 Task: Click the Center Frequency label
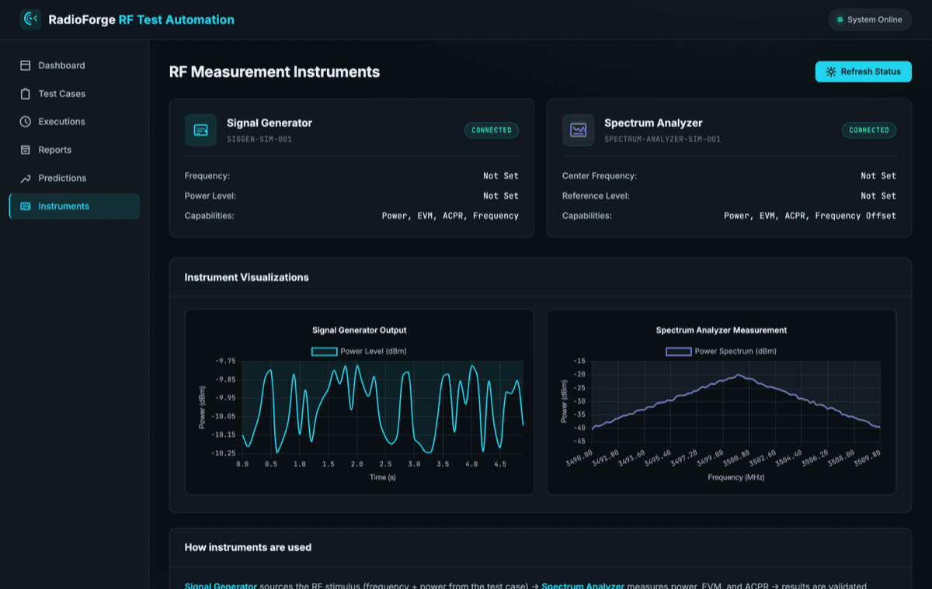[x=600, y=176]
